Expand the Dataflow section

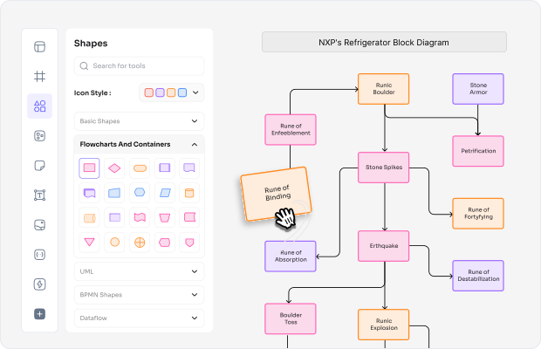point(139,318)
